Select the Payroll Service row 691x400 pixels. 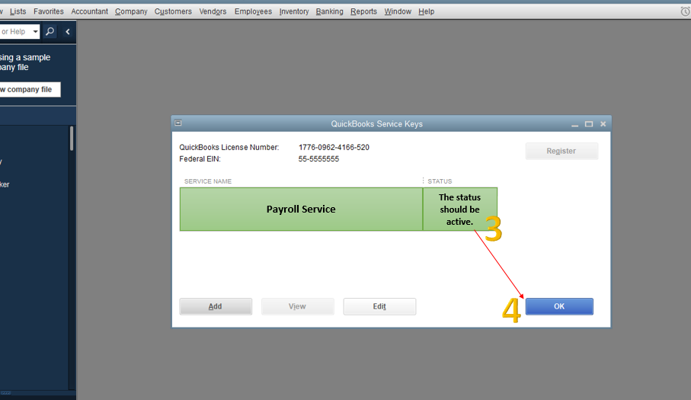(338, 210)
